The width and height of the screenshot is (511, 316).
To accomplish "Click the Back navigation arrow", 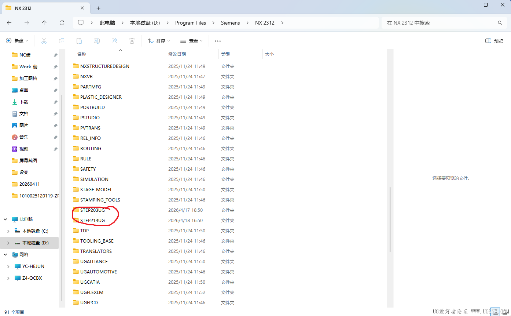I will [9, 23].
